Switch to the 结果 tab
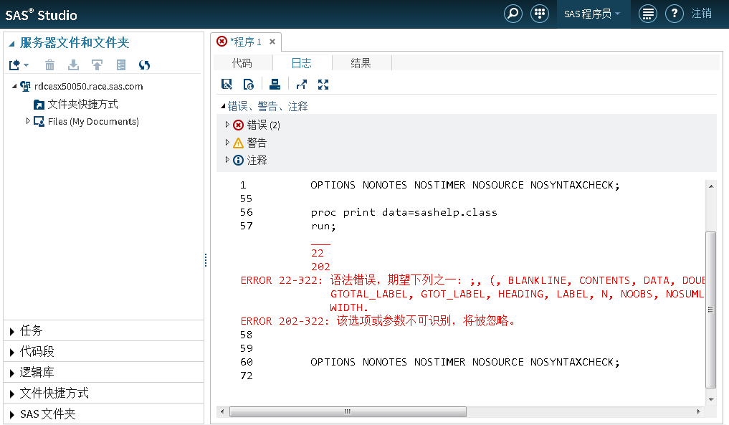729x425 pixels. pyautogui.click(x=361, y=63)
